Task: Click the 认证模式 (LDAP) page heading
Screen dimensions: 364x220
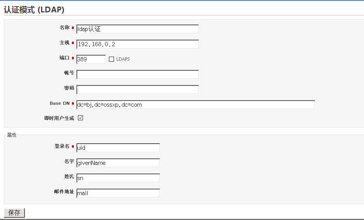Action: tap(34, 10)
